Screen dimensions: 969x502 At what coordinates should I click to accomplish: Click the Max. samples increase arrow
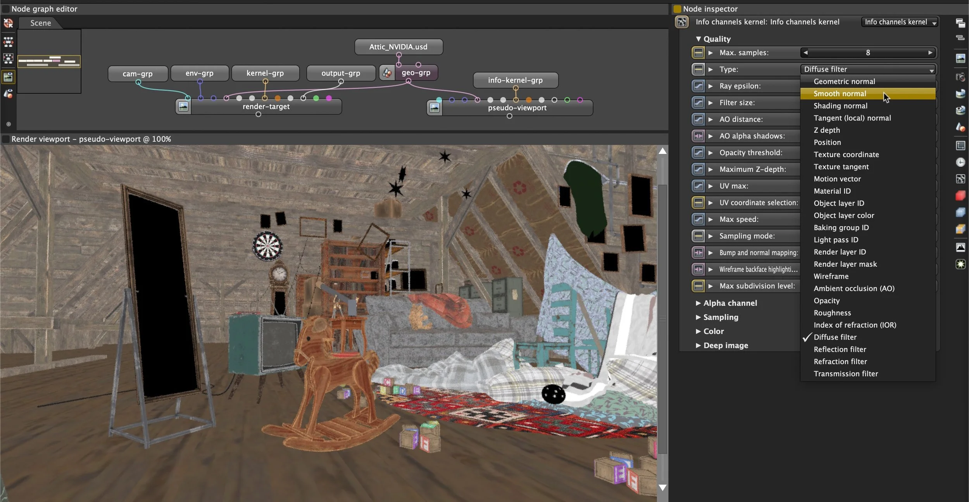[x=930, y=53]
